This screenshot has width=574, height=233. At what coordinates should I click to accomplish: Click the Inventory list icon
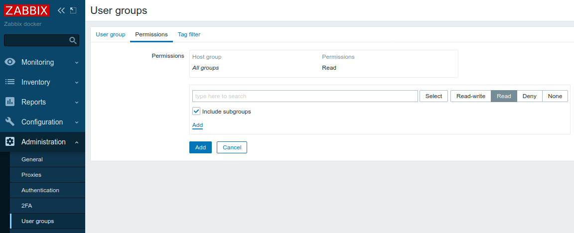pos(10,82)
